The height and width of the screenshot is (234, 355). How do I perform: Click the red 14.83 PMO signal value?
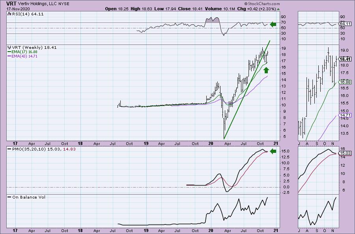(69, 149)
